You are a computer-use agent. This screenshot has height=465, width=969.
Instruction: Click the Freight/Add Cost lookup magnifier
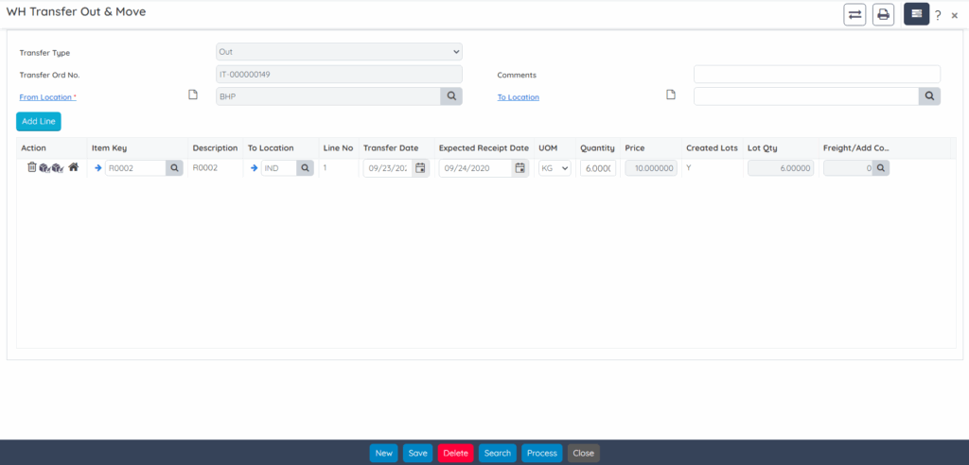(x=880, y=167)
